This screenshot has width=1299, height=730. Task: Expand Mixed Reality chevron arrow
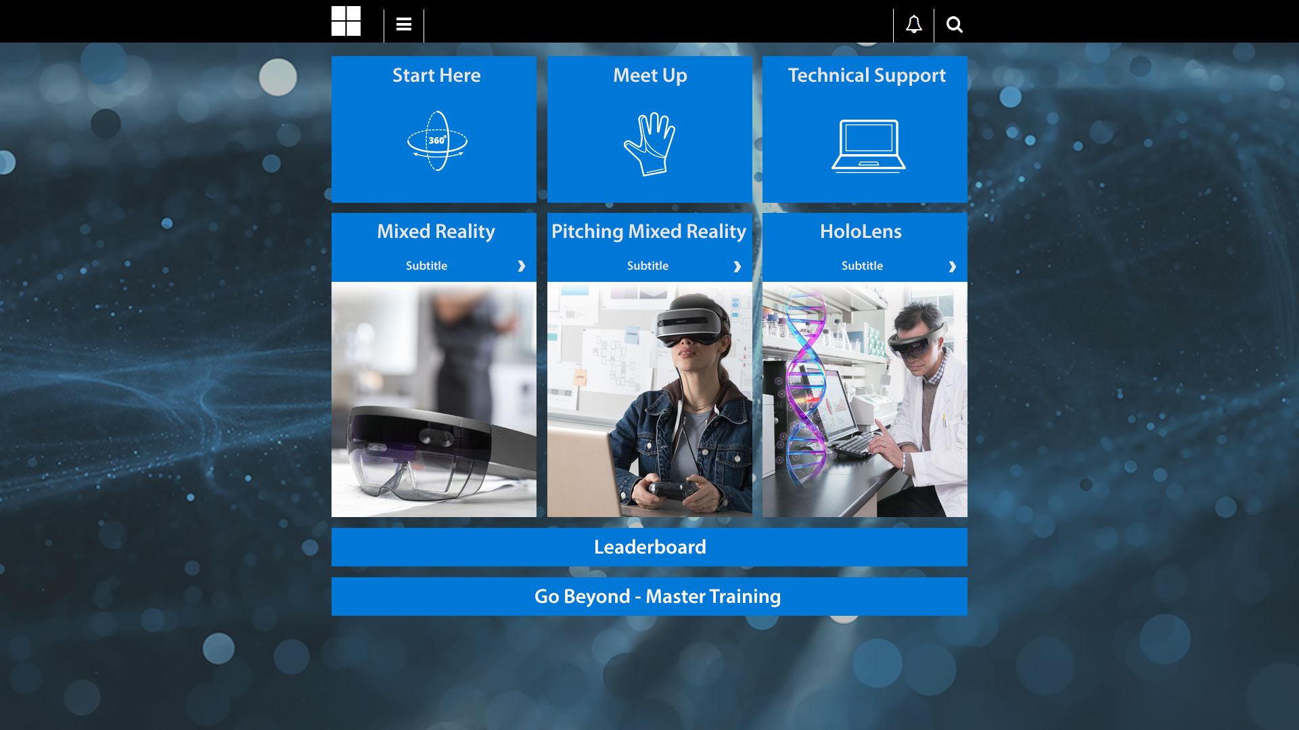click(522, 266)
